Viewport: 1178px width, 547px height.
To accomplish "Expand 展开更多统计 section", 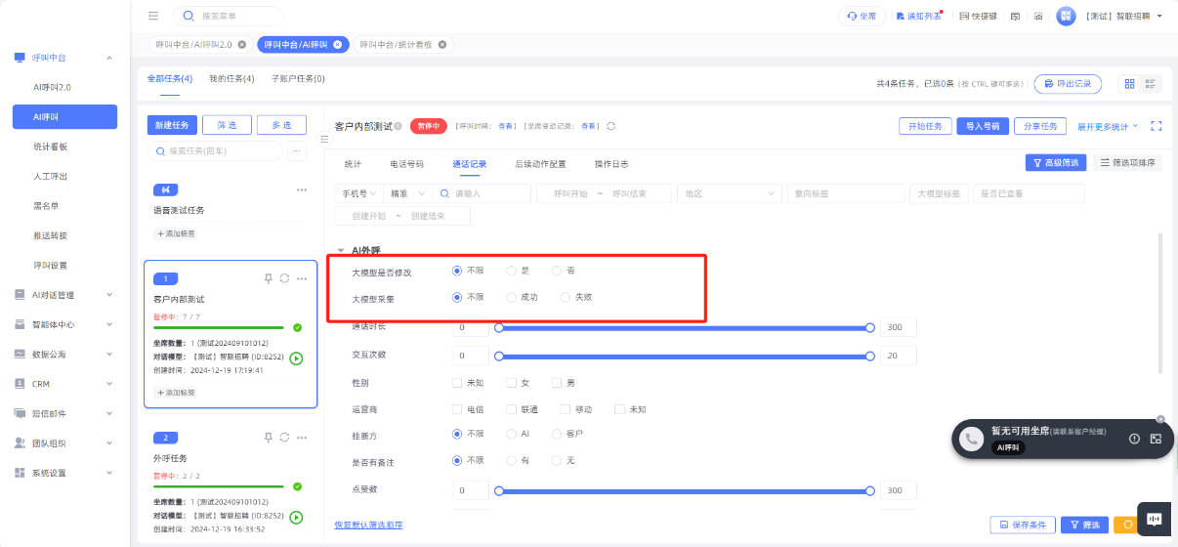I will click(x=1108, y=126).
